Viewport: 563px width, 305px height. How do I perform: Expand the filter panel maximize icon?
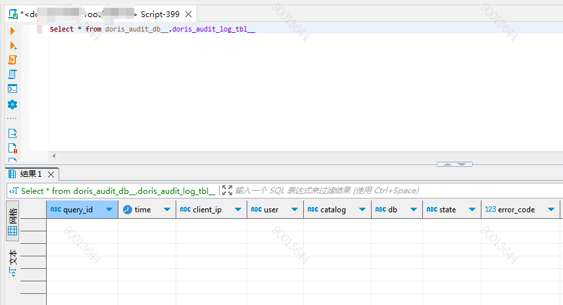227,191
